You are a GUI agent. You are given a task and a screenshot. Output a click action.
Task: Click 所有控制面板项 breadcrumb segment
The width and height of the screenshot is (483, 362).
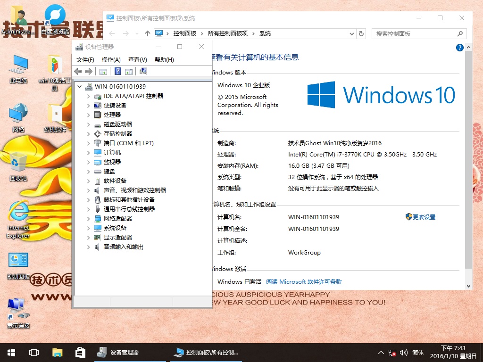coord(228,33)
